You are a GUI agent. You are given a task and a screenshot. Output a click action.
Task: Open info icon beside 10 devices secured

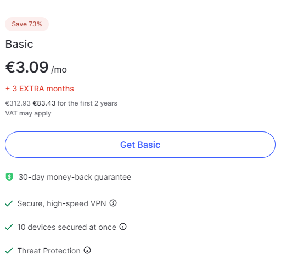pos(123,227)
